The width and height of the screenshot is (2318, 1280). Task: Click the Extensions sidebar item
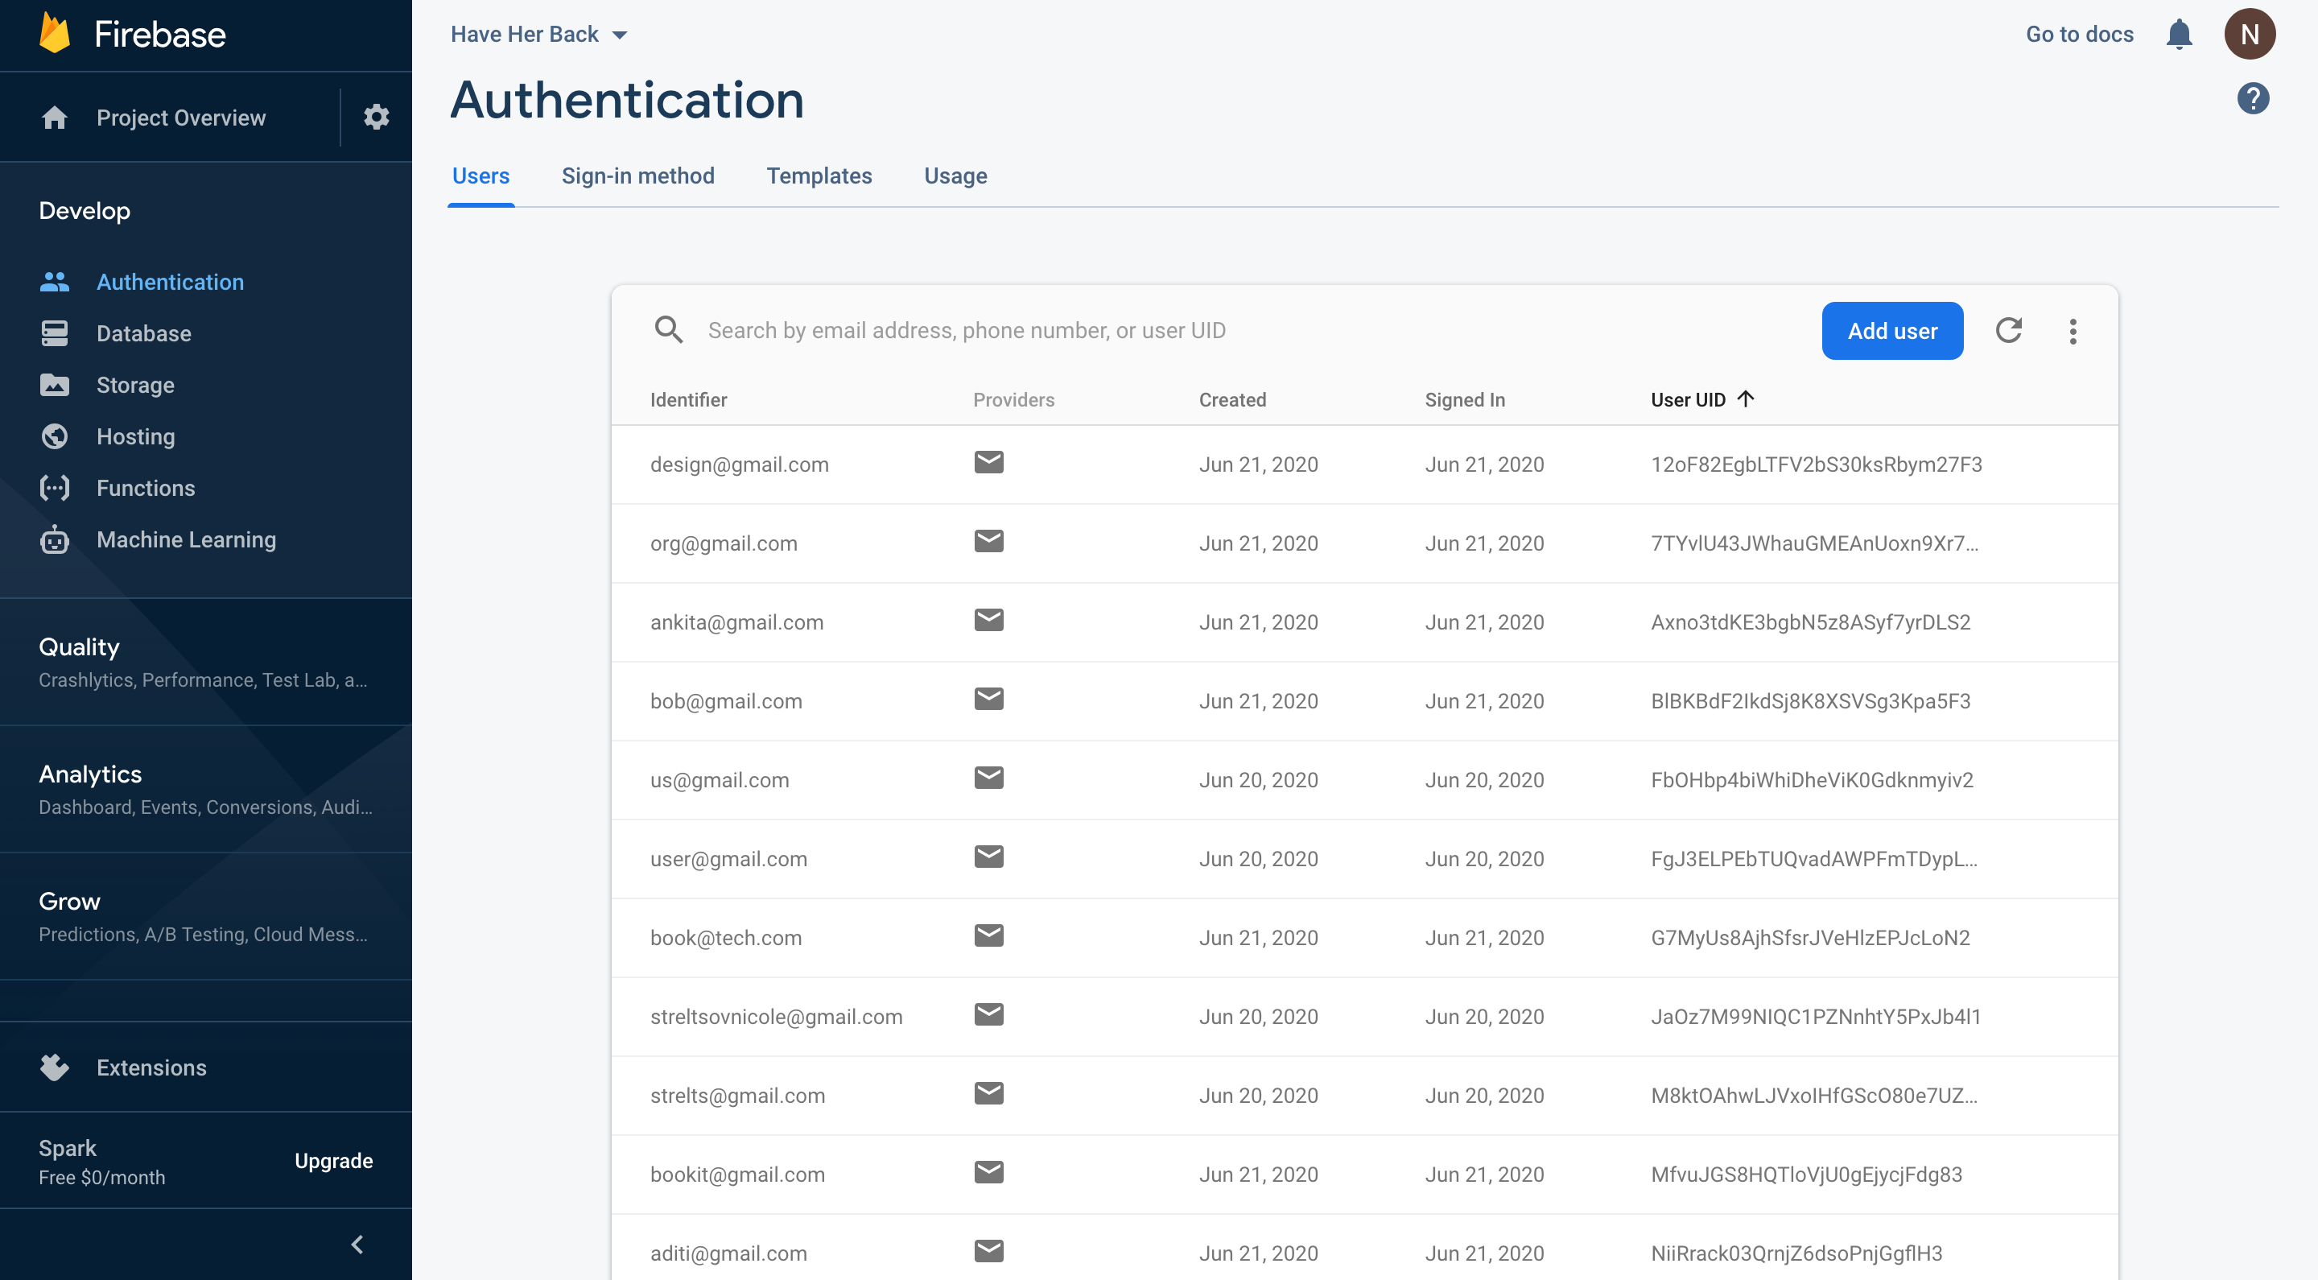click(x=151, y=1067)
